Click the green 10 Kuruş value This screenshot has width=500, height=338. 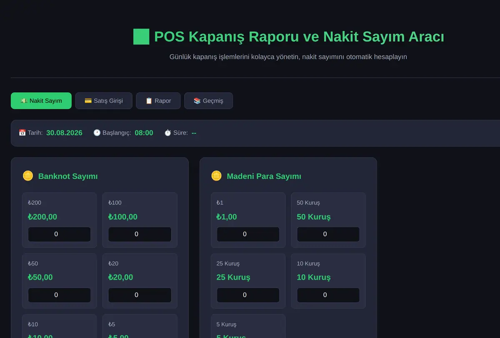pos(314,277)
